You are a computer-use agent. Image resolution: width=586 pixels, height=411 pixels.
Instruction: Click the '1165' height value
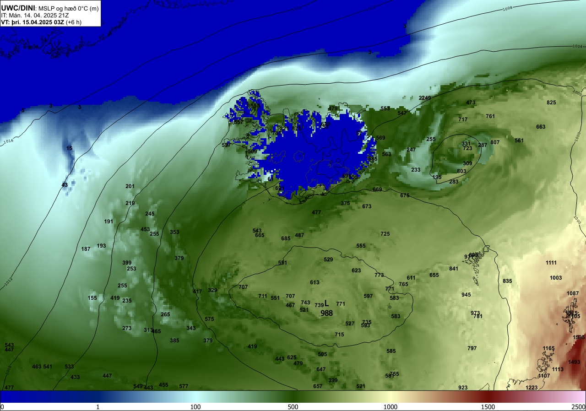tap(548, 348)
